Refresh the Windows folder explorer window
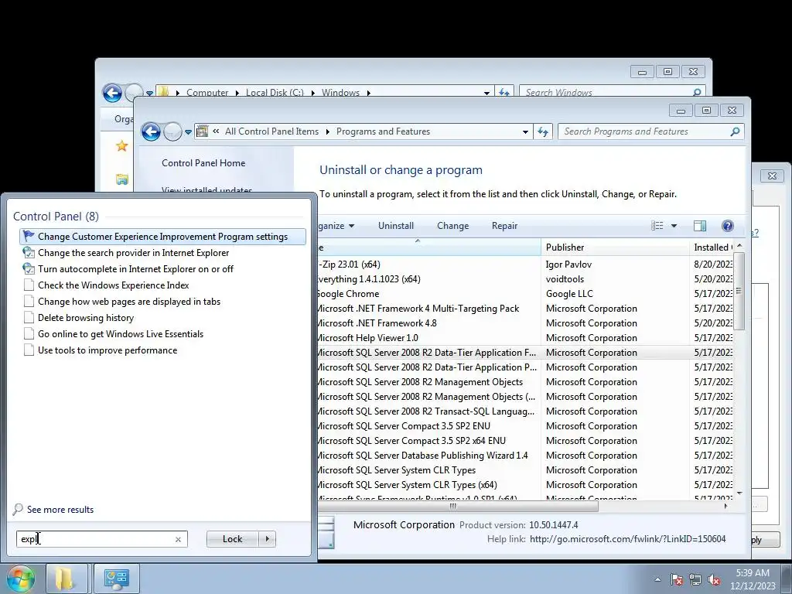792x594 pixels. click(x=504, y=92)
